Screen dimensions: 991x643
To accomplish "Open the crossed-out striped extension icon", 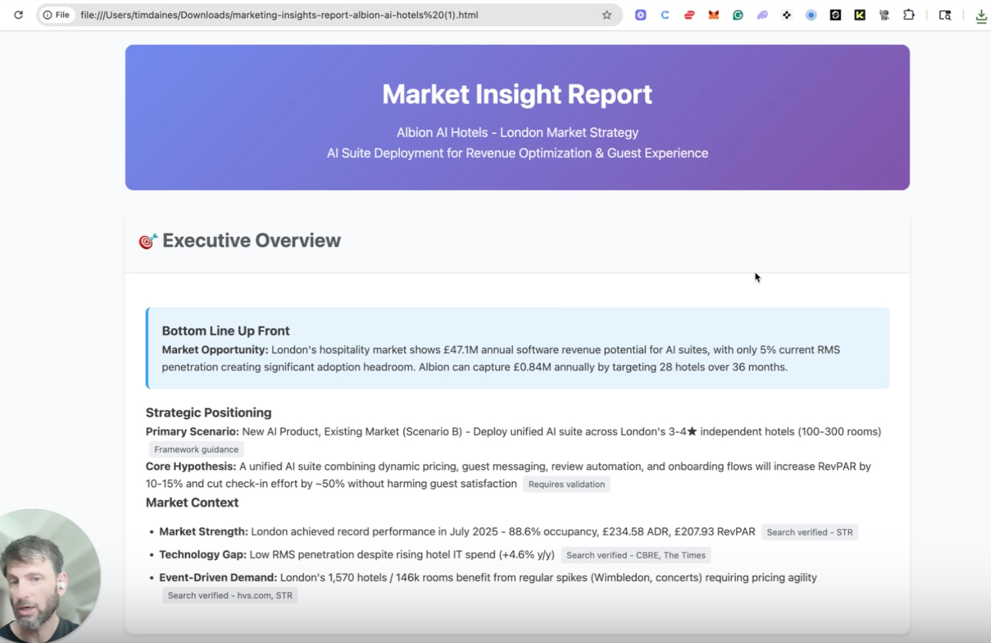I will (885, 15).
